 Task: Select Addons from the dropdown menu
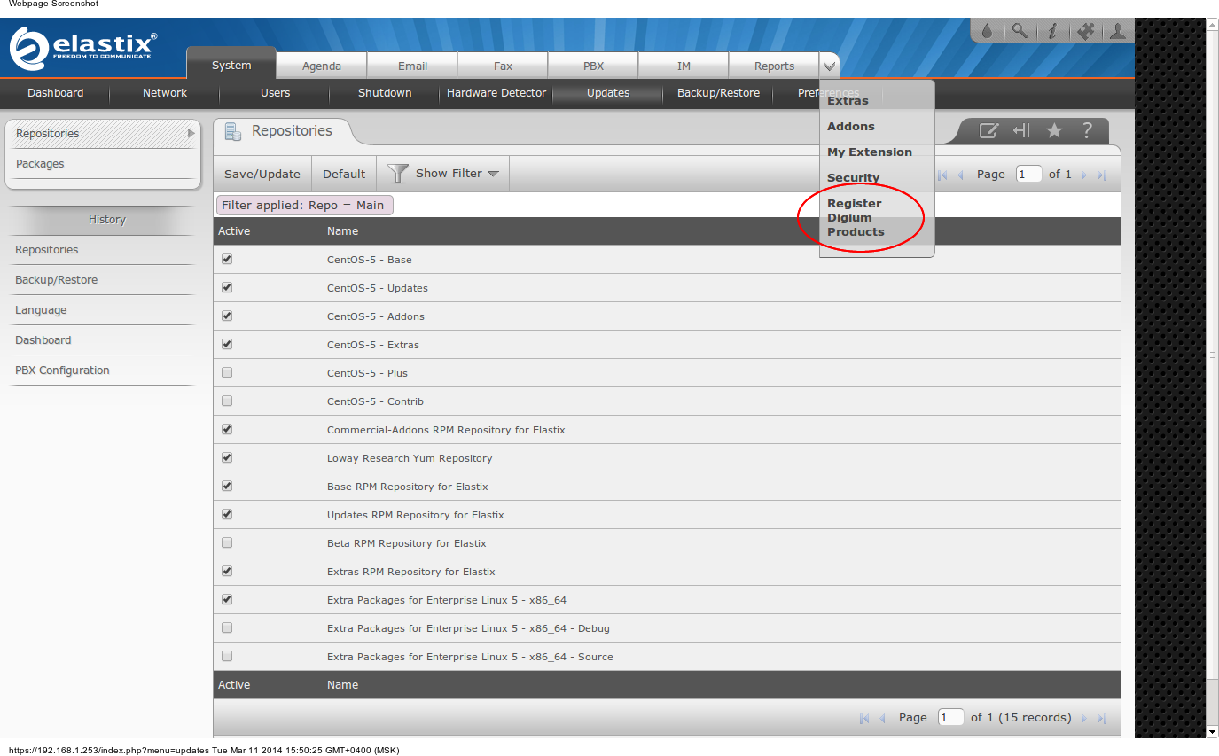(x=851, y=127)
